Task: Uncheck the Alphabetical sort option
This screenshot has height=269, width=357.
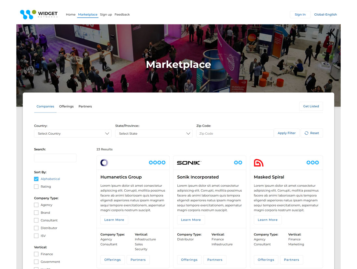Action: point(36,179)
